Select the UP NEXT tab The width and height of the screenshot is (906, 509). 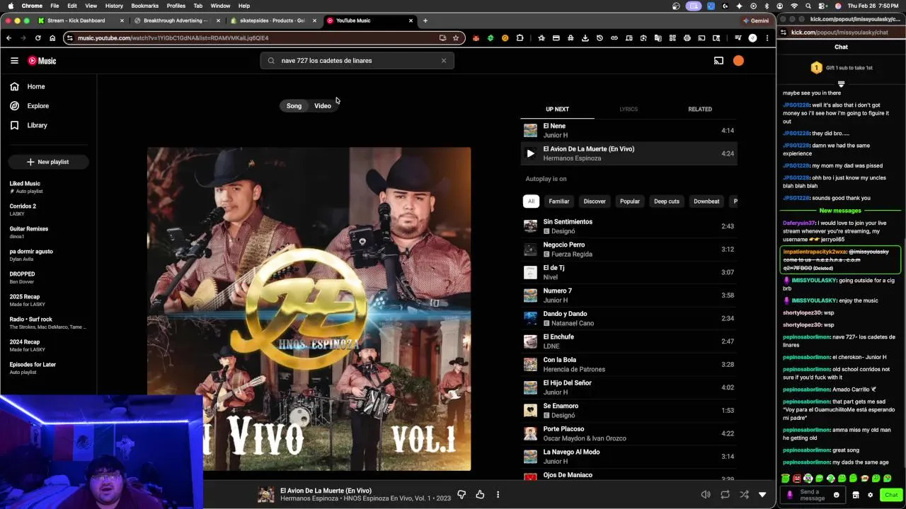(x=557, y=110)
